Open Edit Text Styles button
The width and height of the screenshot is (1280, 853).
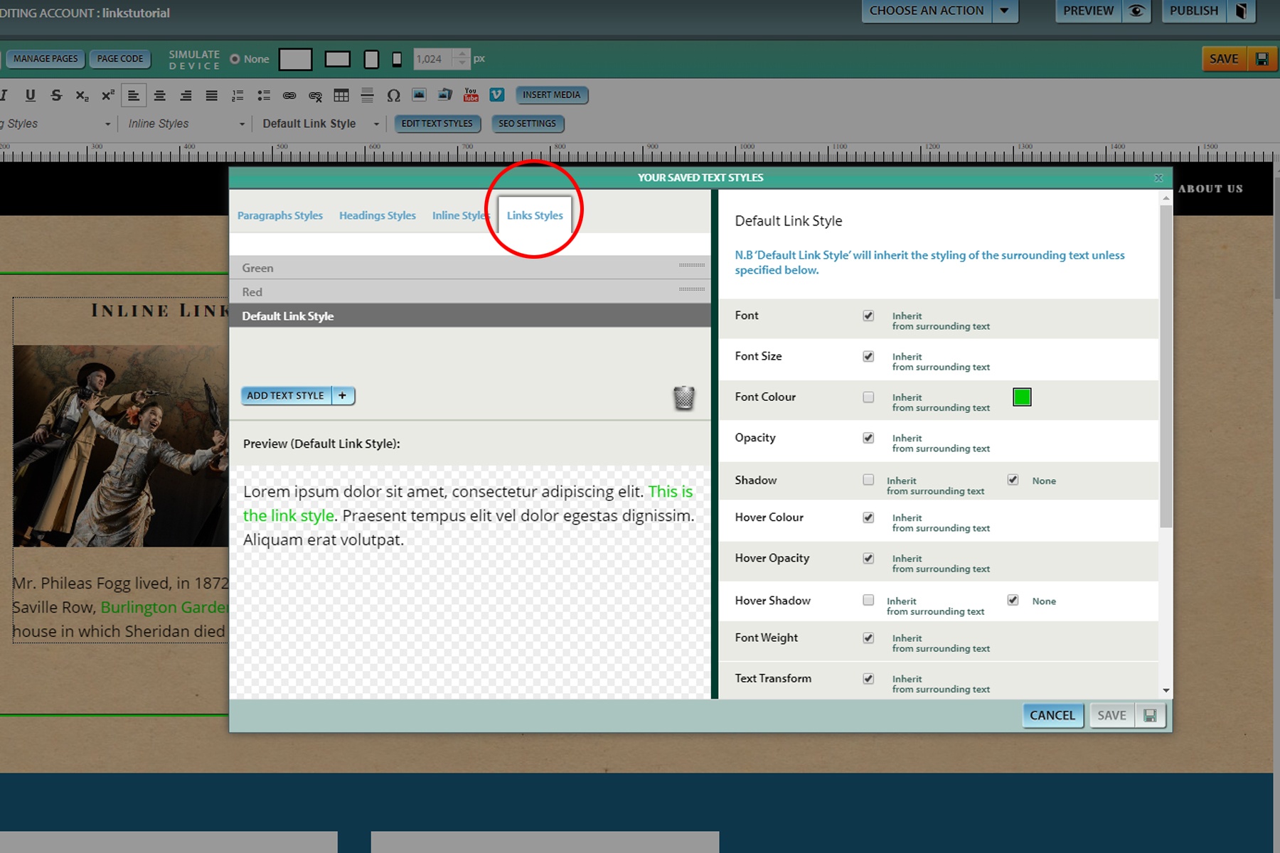(x=437, y=124)
